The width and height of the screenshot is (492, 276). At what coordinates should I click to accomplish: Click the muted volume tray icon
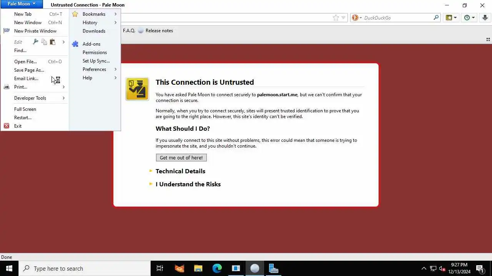(x=442, y=268)
